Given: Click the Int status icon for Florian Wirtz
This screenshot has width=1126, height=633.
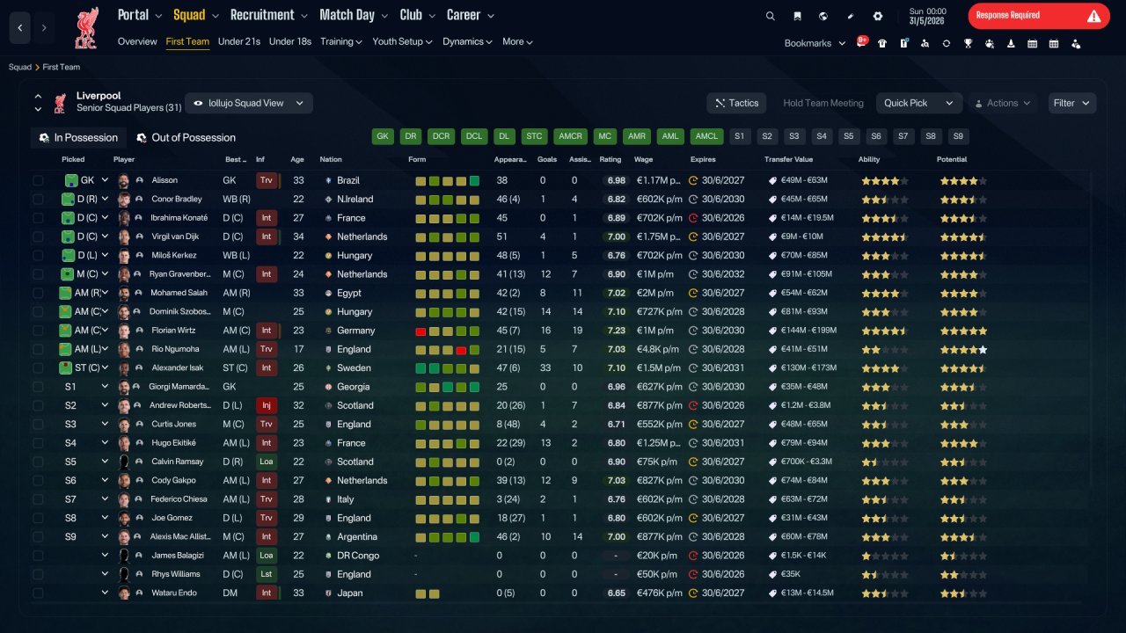Looking at the screenshot, I should point(266,331).
